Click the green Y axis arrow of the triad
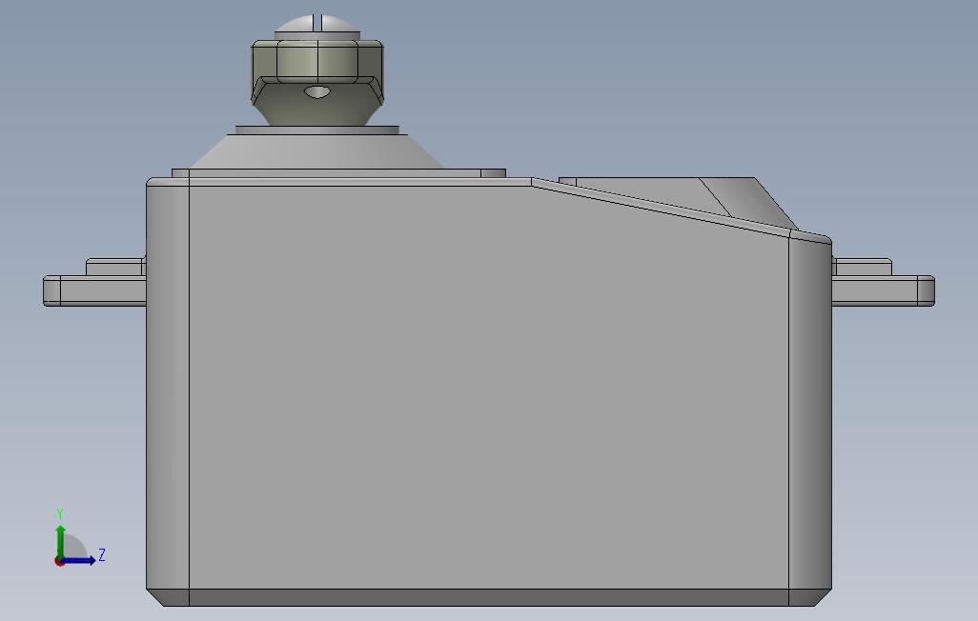Image resolution: width=978 pixels, height=621 pixels. click(60, 540)
